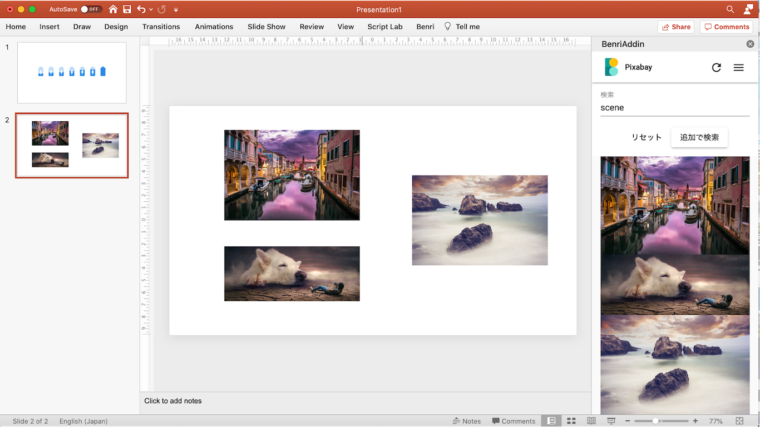Click the Home icon in title bar

(x=113, y=9)
